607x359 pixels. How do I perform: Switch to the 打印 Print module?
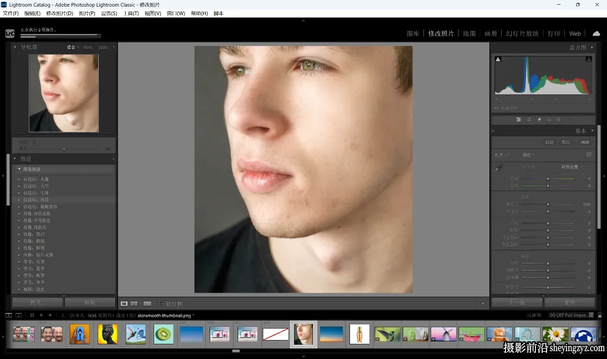[x=554, y=34]
